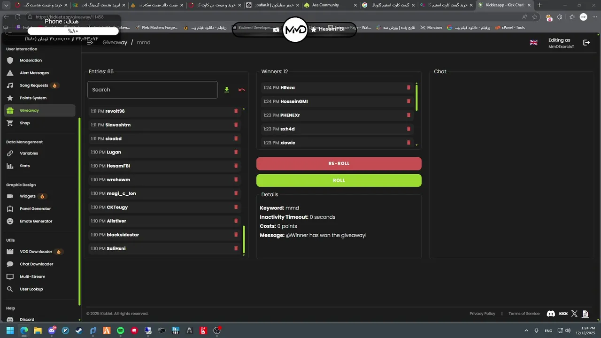Screen dimensions: 601x338
Task: Open documentation icon in footer
Action: pyautogui.click(x=585, y=314)
